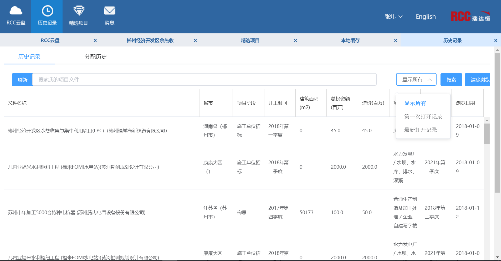Screen dimensions: 501x261
Task: Click the 50173 building area cell
Action: point(307,212)
